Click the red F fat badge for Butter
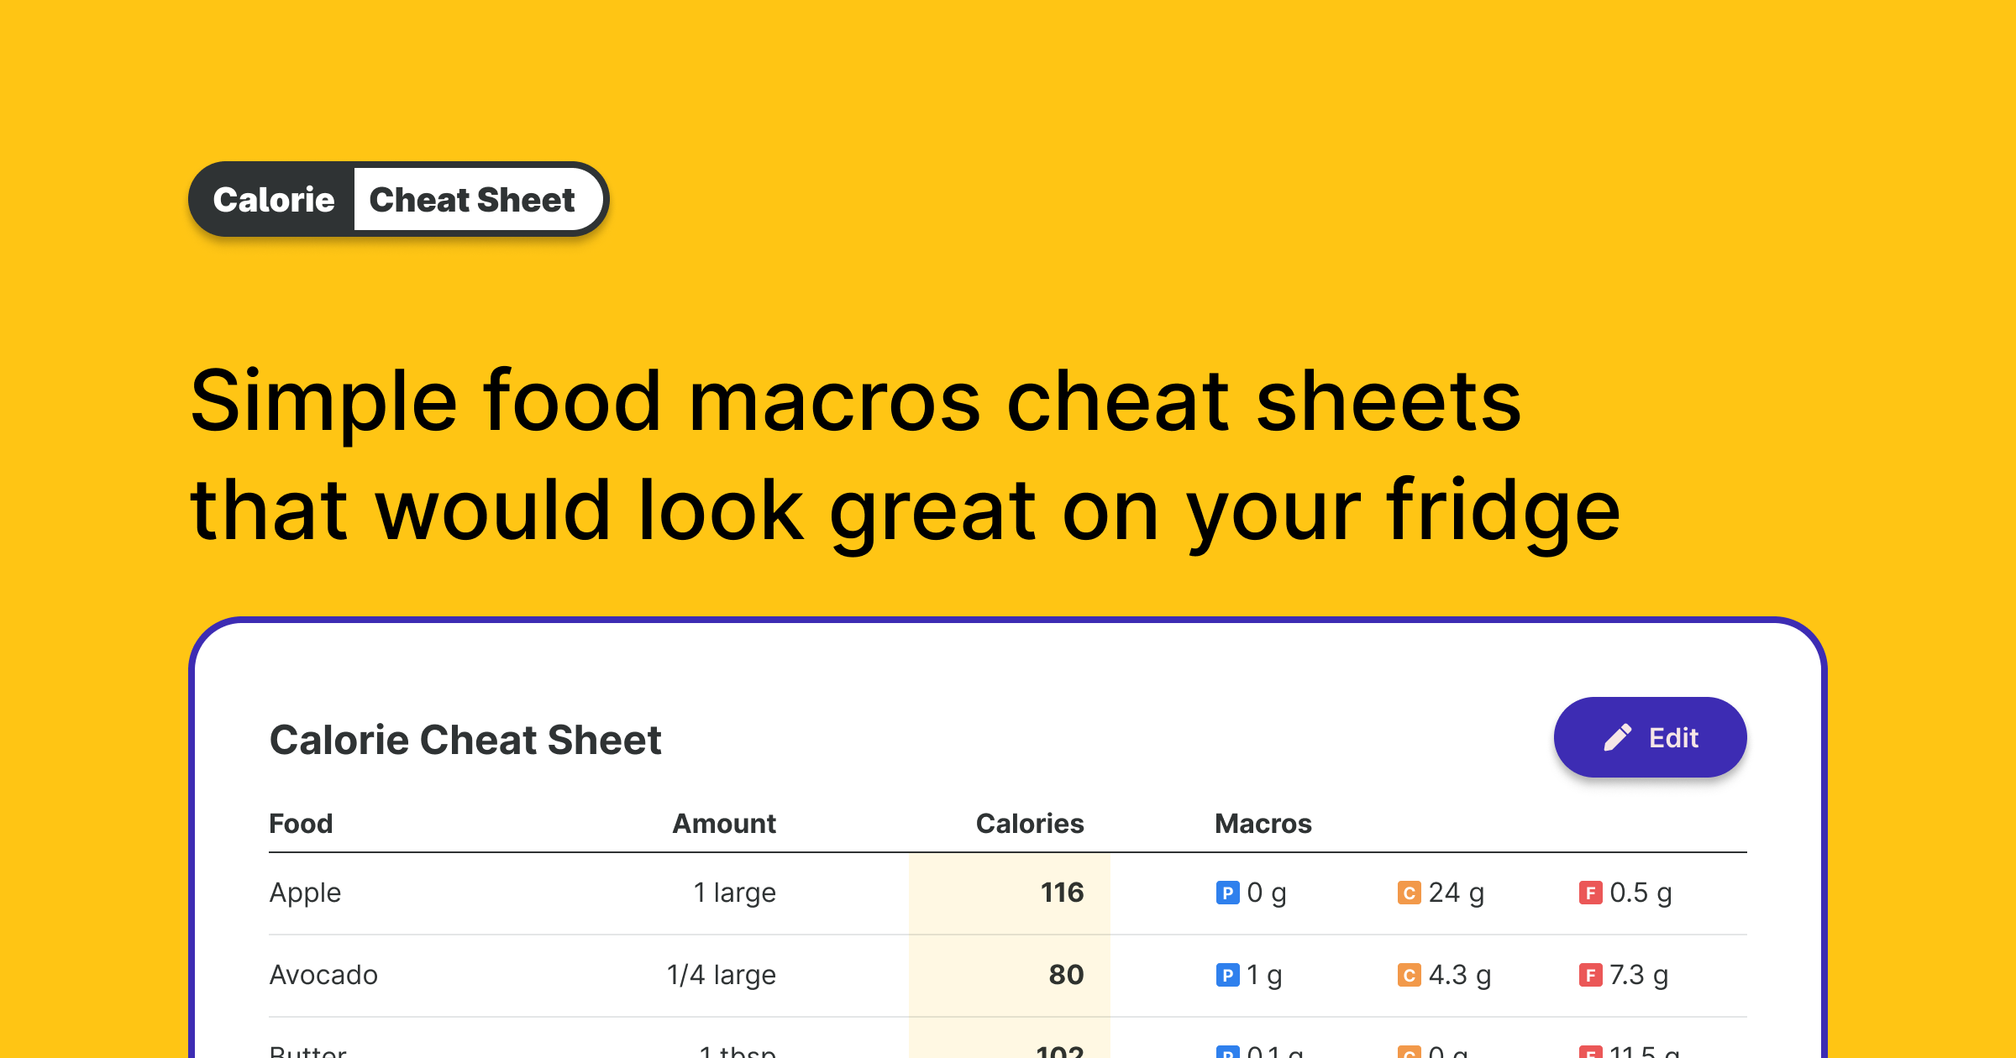This screenshot has width=2016, height=1058. [1589, 1051]
